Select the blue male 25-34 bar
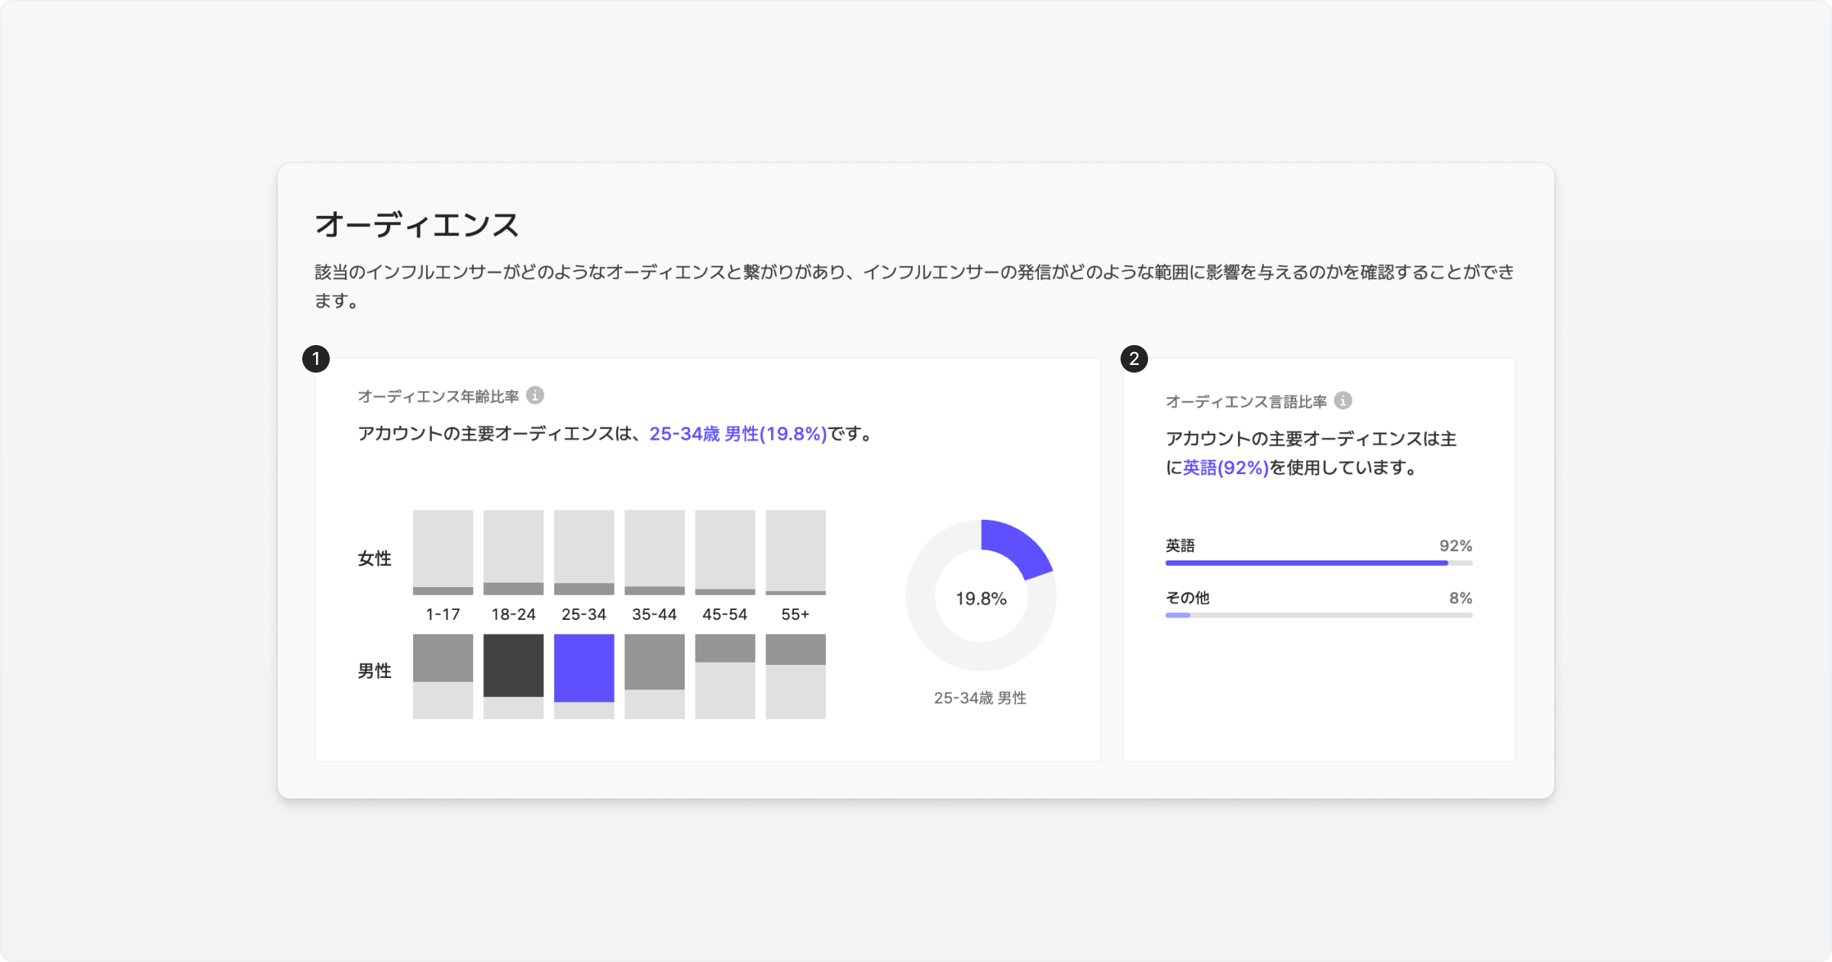 pyautogui.click(x=584, y=668)
